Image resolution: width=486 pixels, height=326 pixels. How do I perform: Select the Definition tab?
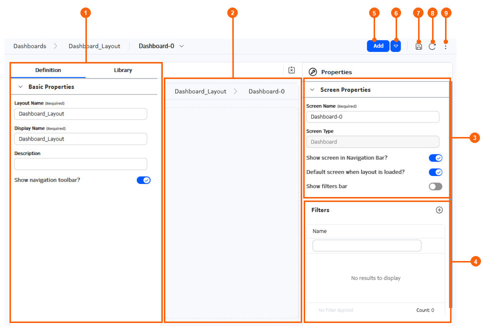(x=48, y=70)
